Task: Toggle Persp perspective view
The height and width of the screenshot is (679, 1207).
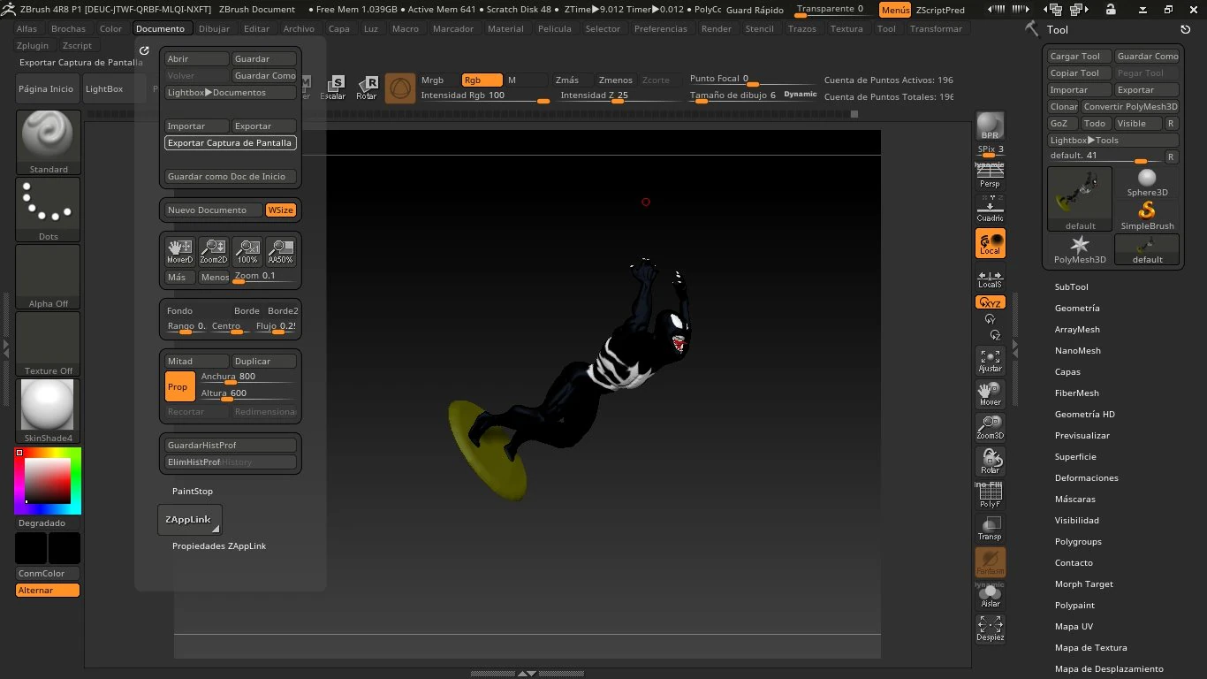Action: coord(990,176)
